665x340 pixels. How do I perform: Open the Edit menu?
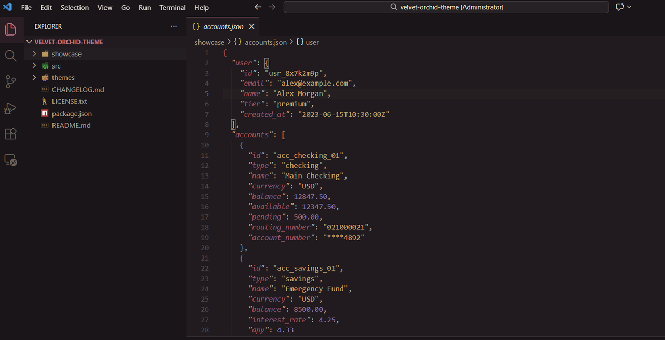click(46, 7)
